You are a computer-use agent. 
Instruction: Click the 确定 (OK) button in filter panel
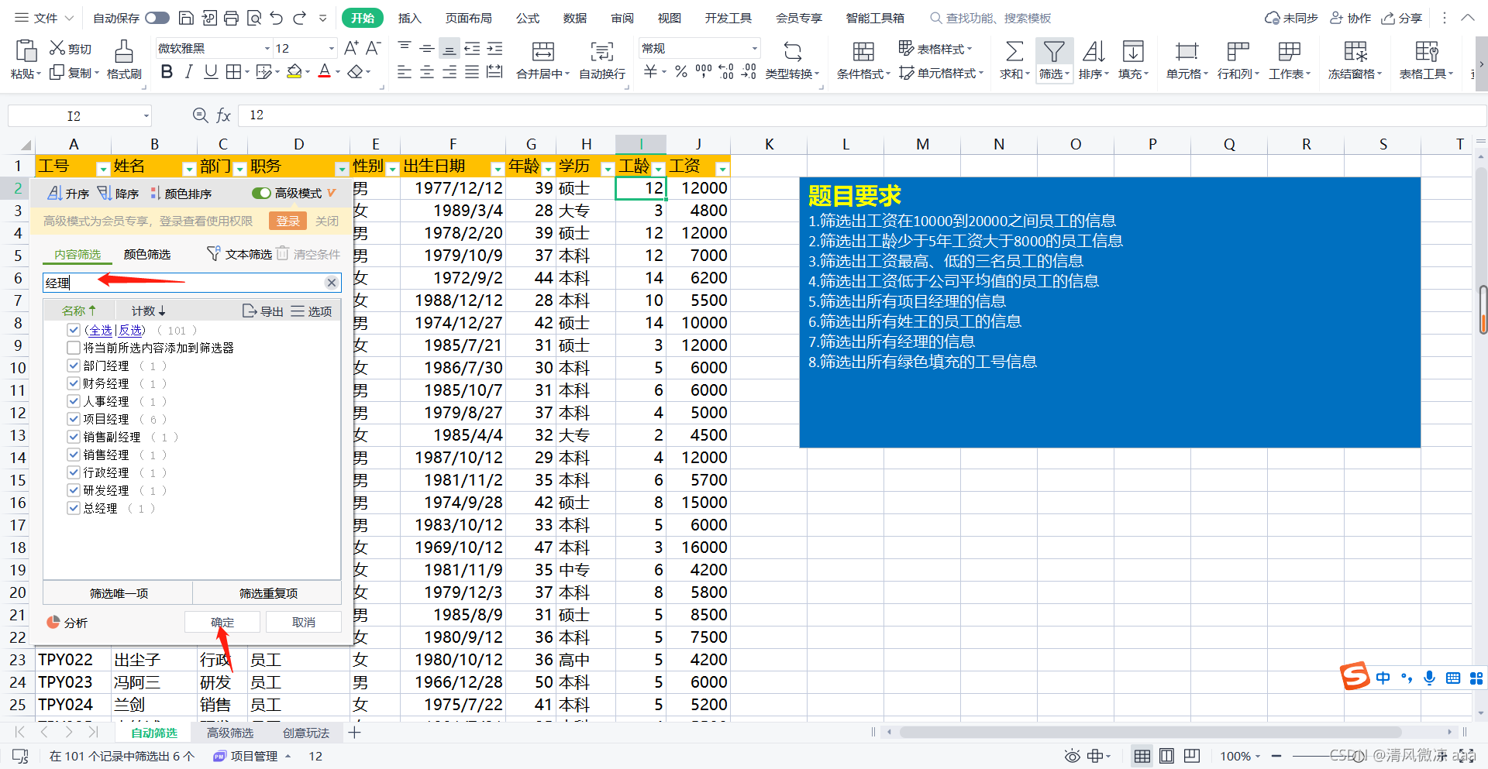click(x=222, y=622)
